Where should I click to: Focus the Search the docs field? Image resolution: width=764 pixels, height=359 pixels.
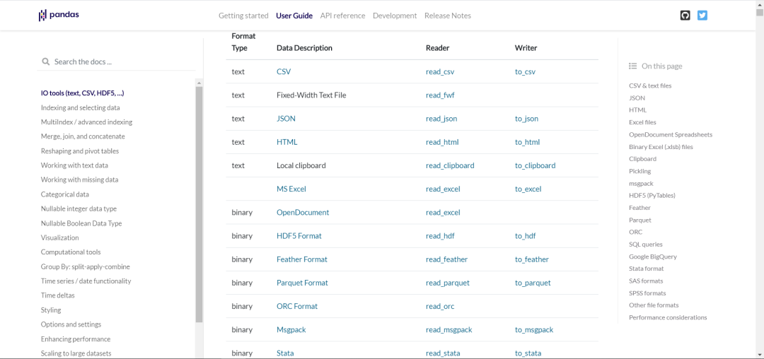pos(120,61)
